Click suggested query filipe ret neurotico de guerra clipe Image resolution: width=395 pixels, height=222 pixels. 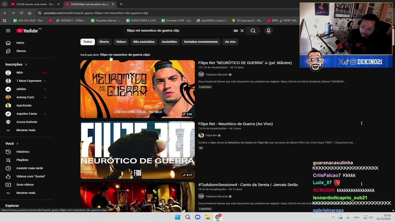point(125,55)
